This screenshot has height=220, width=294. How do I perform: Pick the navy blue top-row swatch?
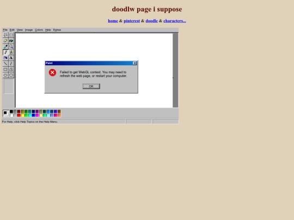click(x=33, y=111)
